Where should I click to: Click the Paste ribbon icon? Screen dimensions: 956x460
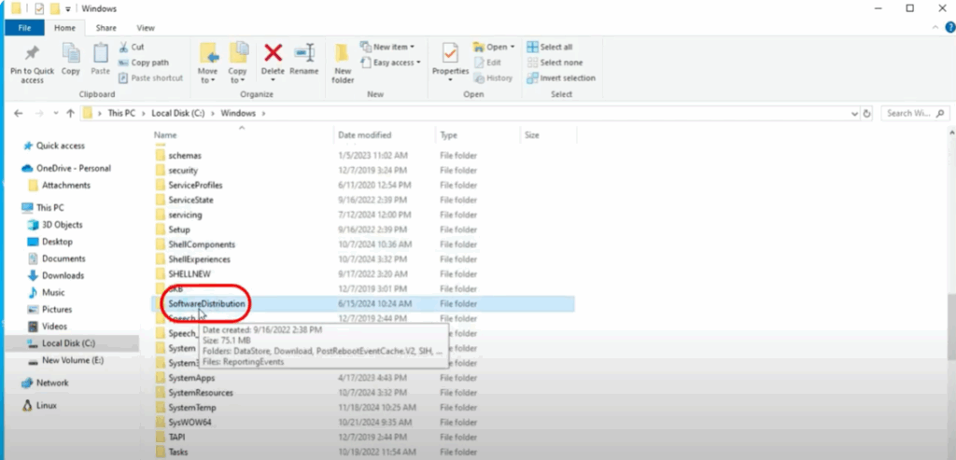pyautogui.click(x=100, y=53)
